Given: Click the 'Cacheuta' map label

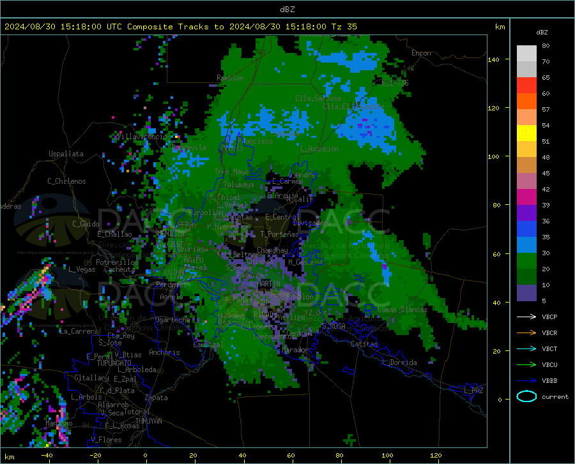Looking at the screenshot, I should (119, 269).
